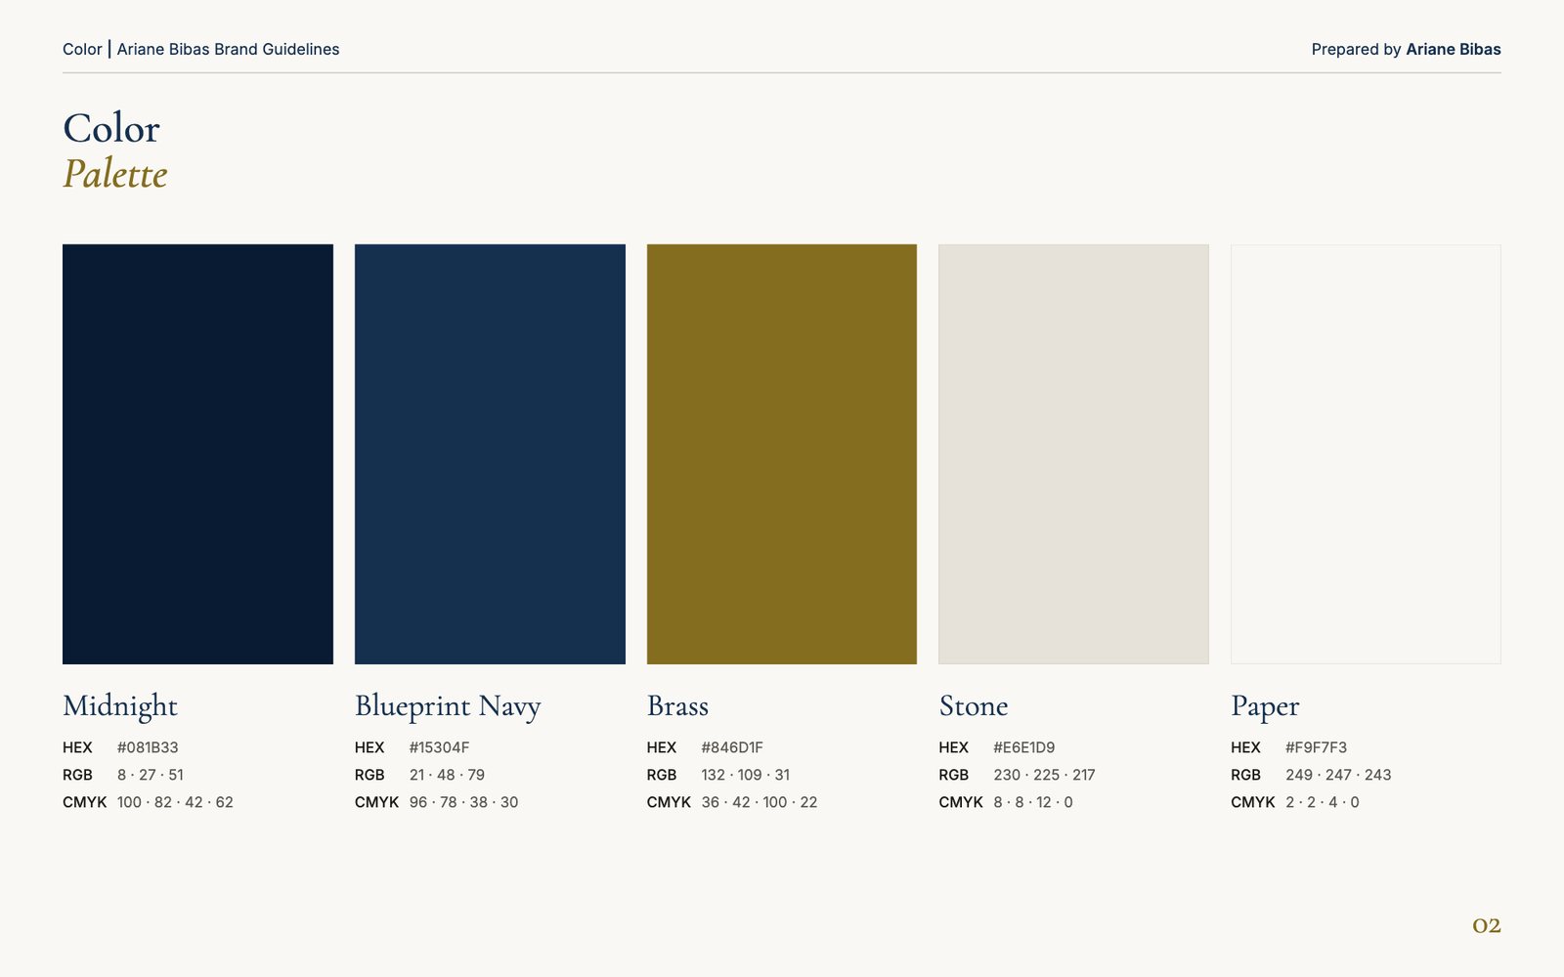
Task: Click RGB value 230 · 225 · 217
Action: [x=1044, y=775]
